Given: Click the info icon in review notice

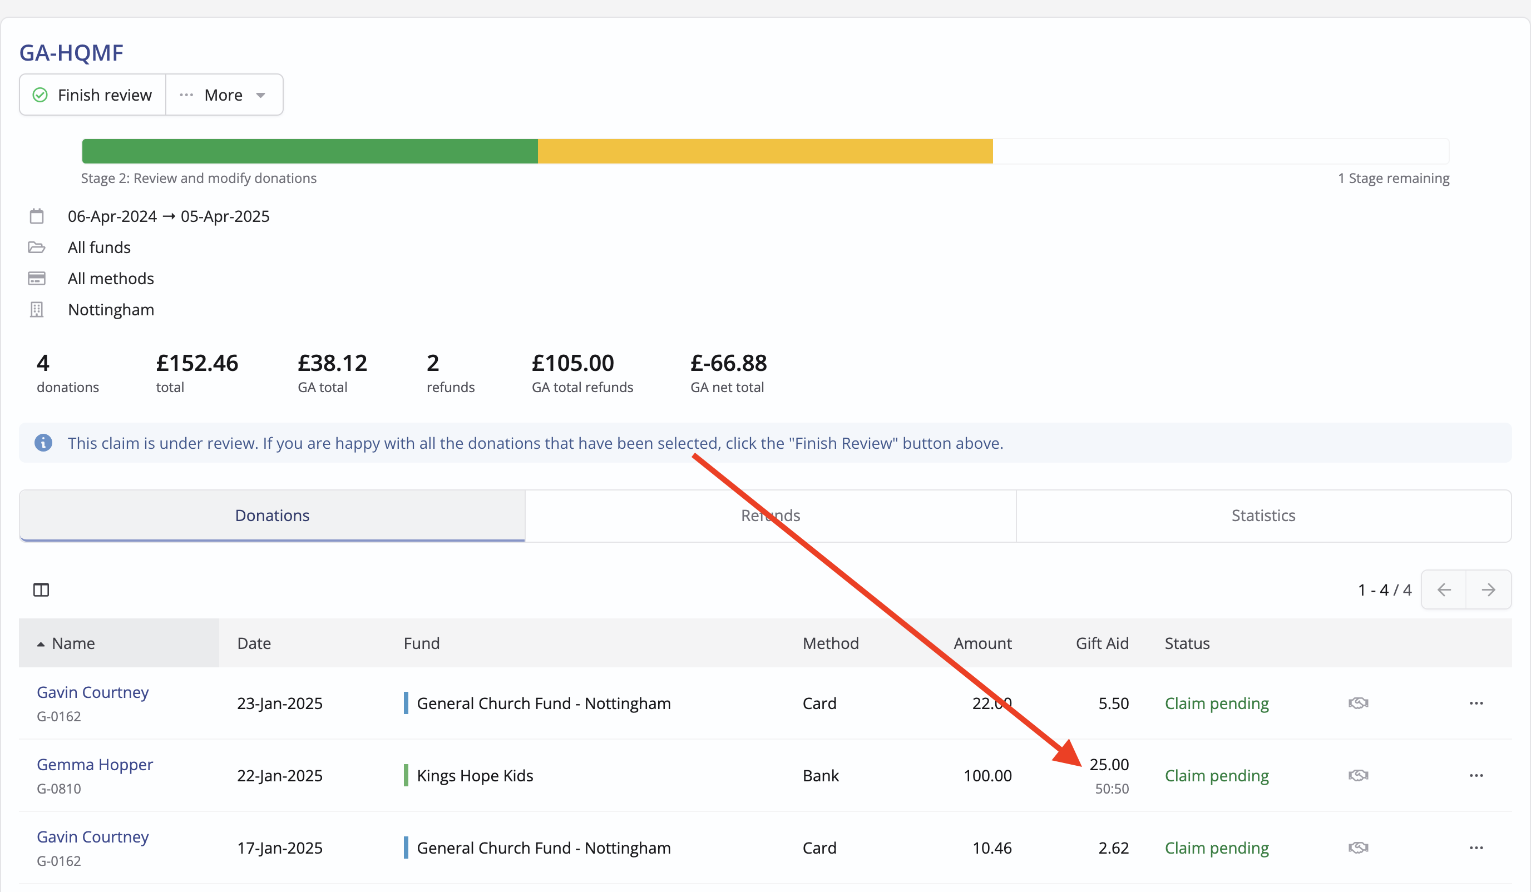Looking at the screenshot, I should [x=43, y=443].
